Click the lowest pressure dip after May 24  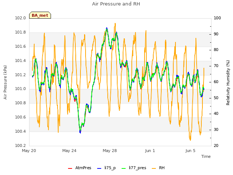pos(80,132)
